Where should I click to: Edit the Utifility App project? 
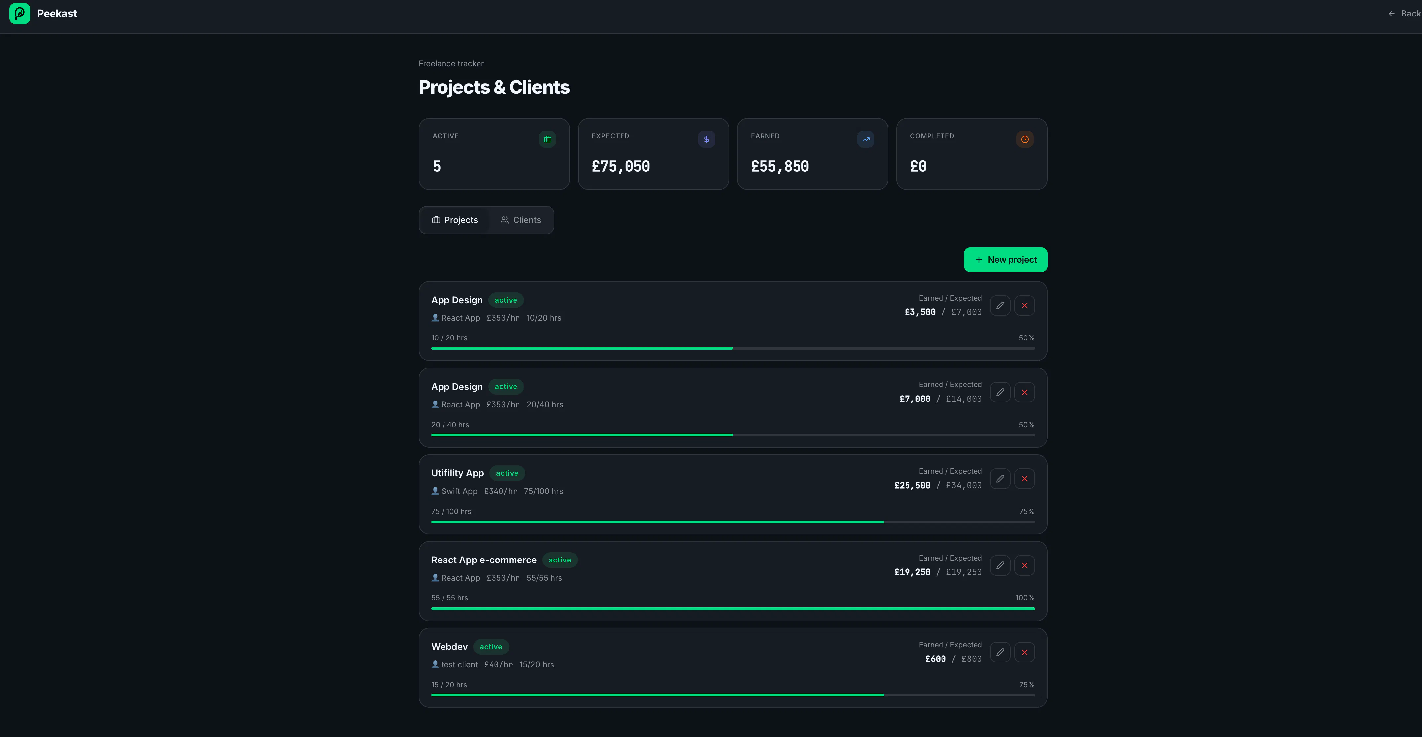[x=1000, y=479]
